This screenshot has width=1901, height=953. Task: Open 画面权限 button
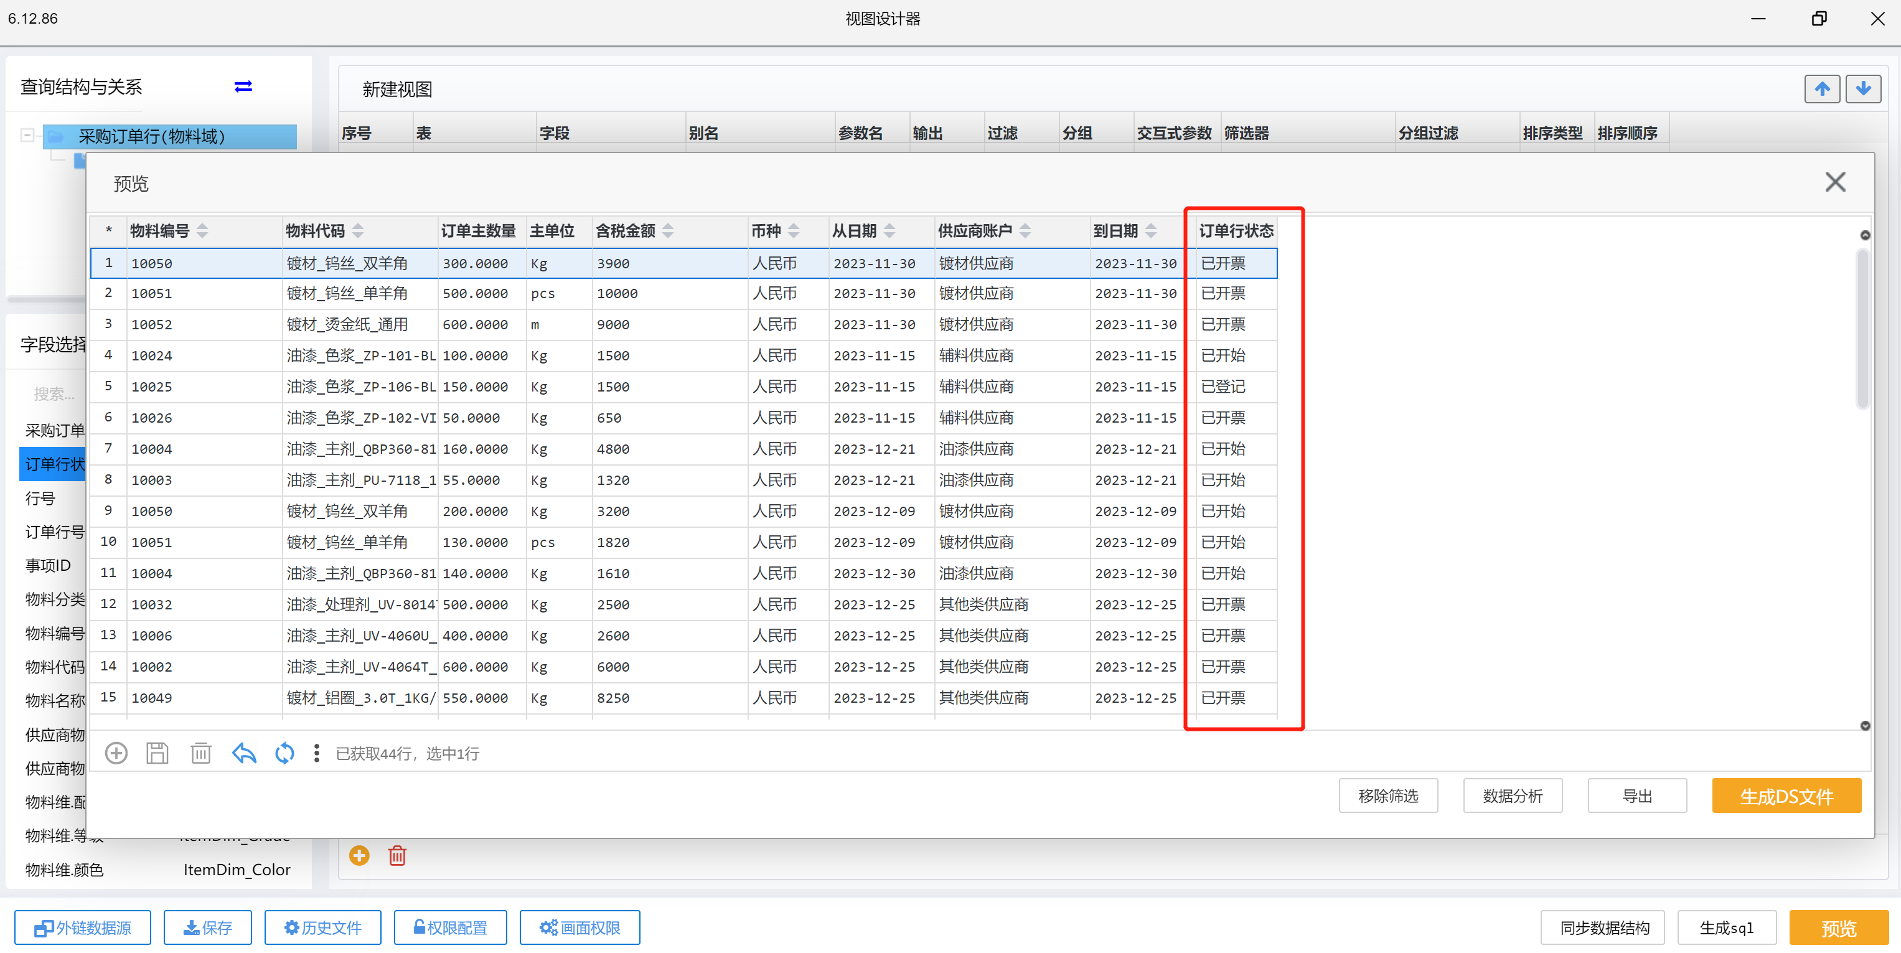580,927
